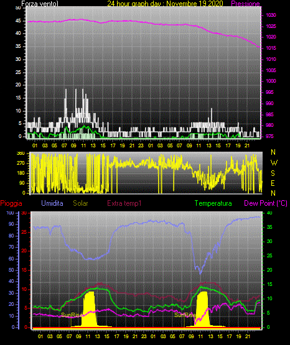Click the Forza vento label
Image resolution: width=290 pixels, height=345 pixels.
tap(40, 4)
